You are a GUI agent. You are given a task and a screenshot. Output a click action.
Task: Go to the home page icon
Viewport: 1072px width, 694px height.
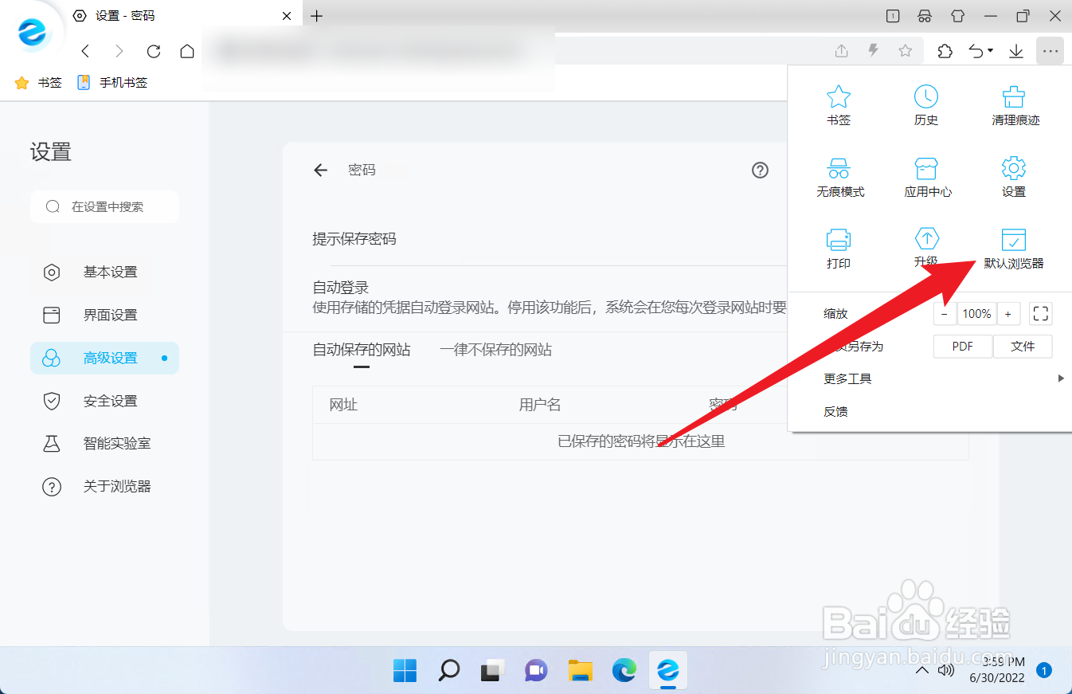point(187,51)
